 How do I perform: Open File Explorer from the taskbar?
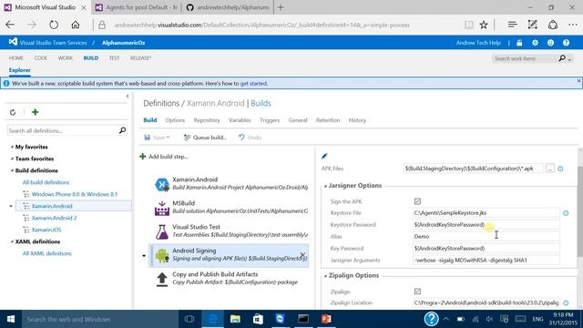tap(235, 319)
